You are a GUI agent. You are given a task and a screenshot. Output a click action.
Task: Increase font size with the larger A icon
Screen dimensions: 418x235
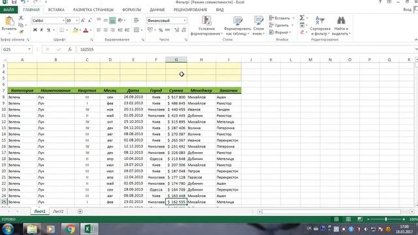[x=83, y=20]
